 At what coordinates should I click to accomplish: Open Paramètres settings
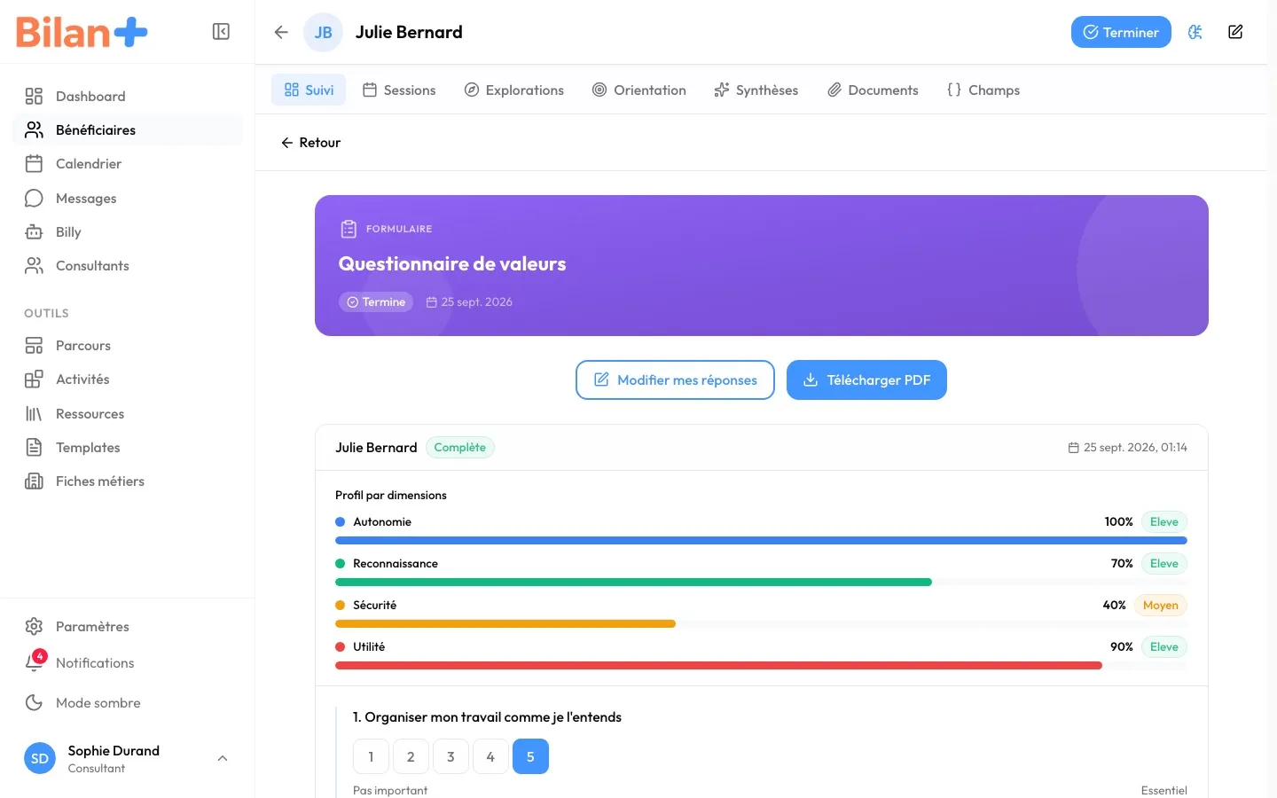pos(128,627)
